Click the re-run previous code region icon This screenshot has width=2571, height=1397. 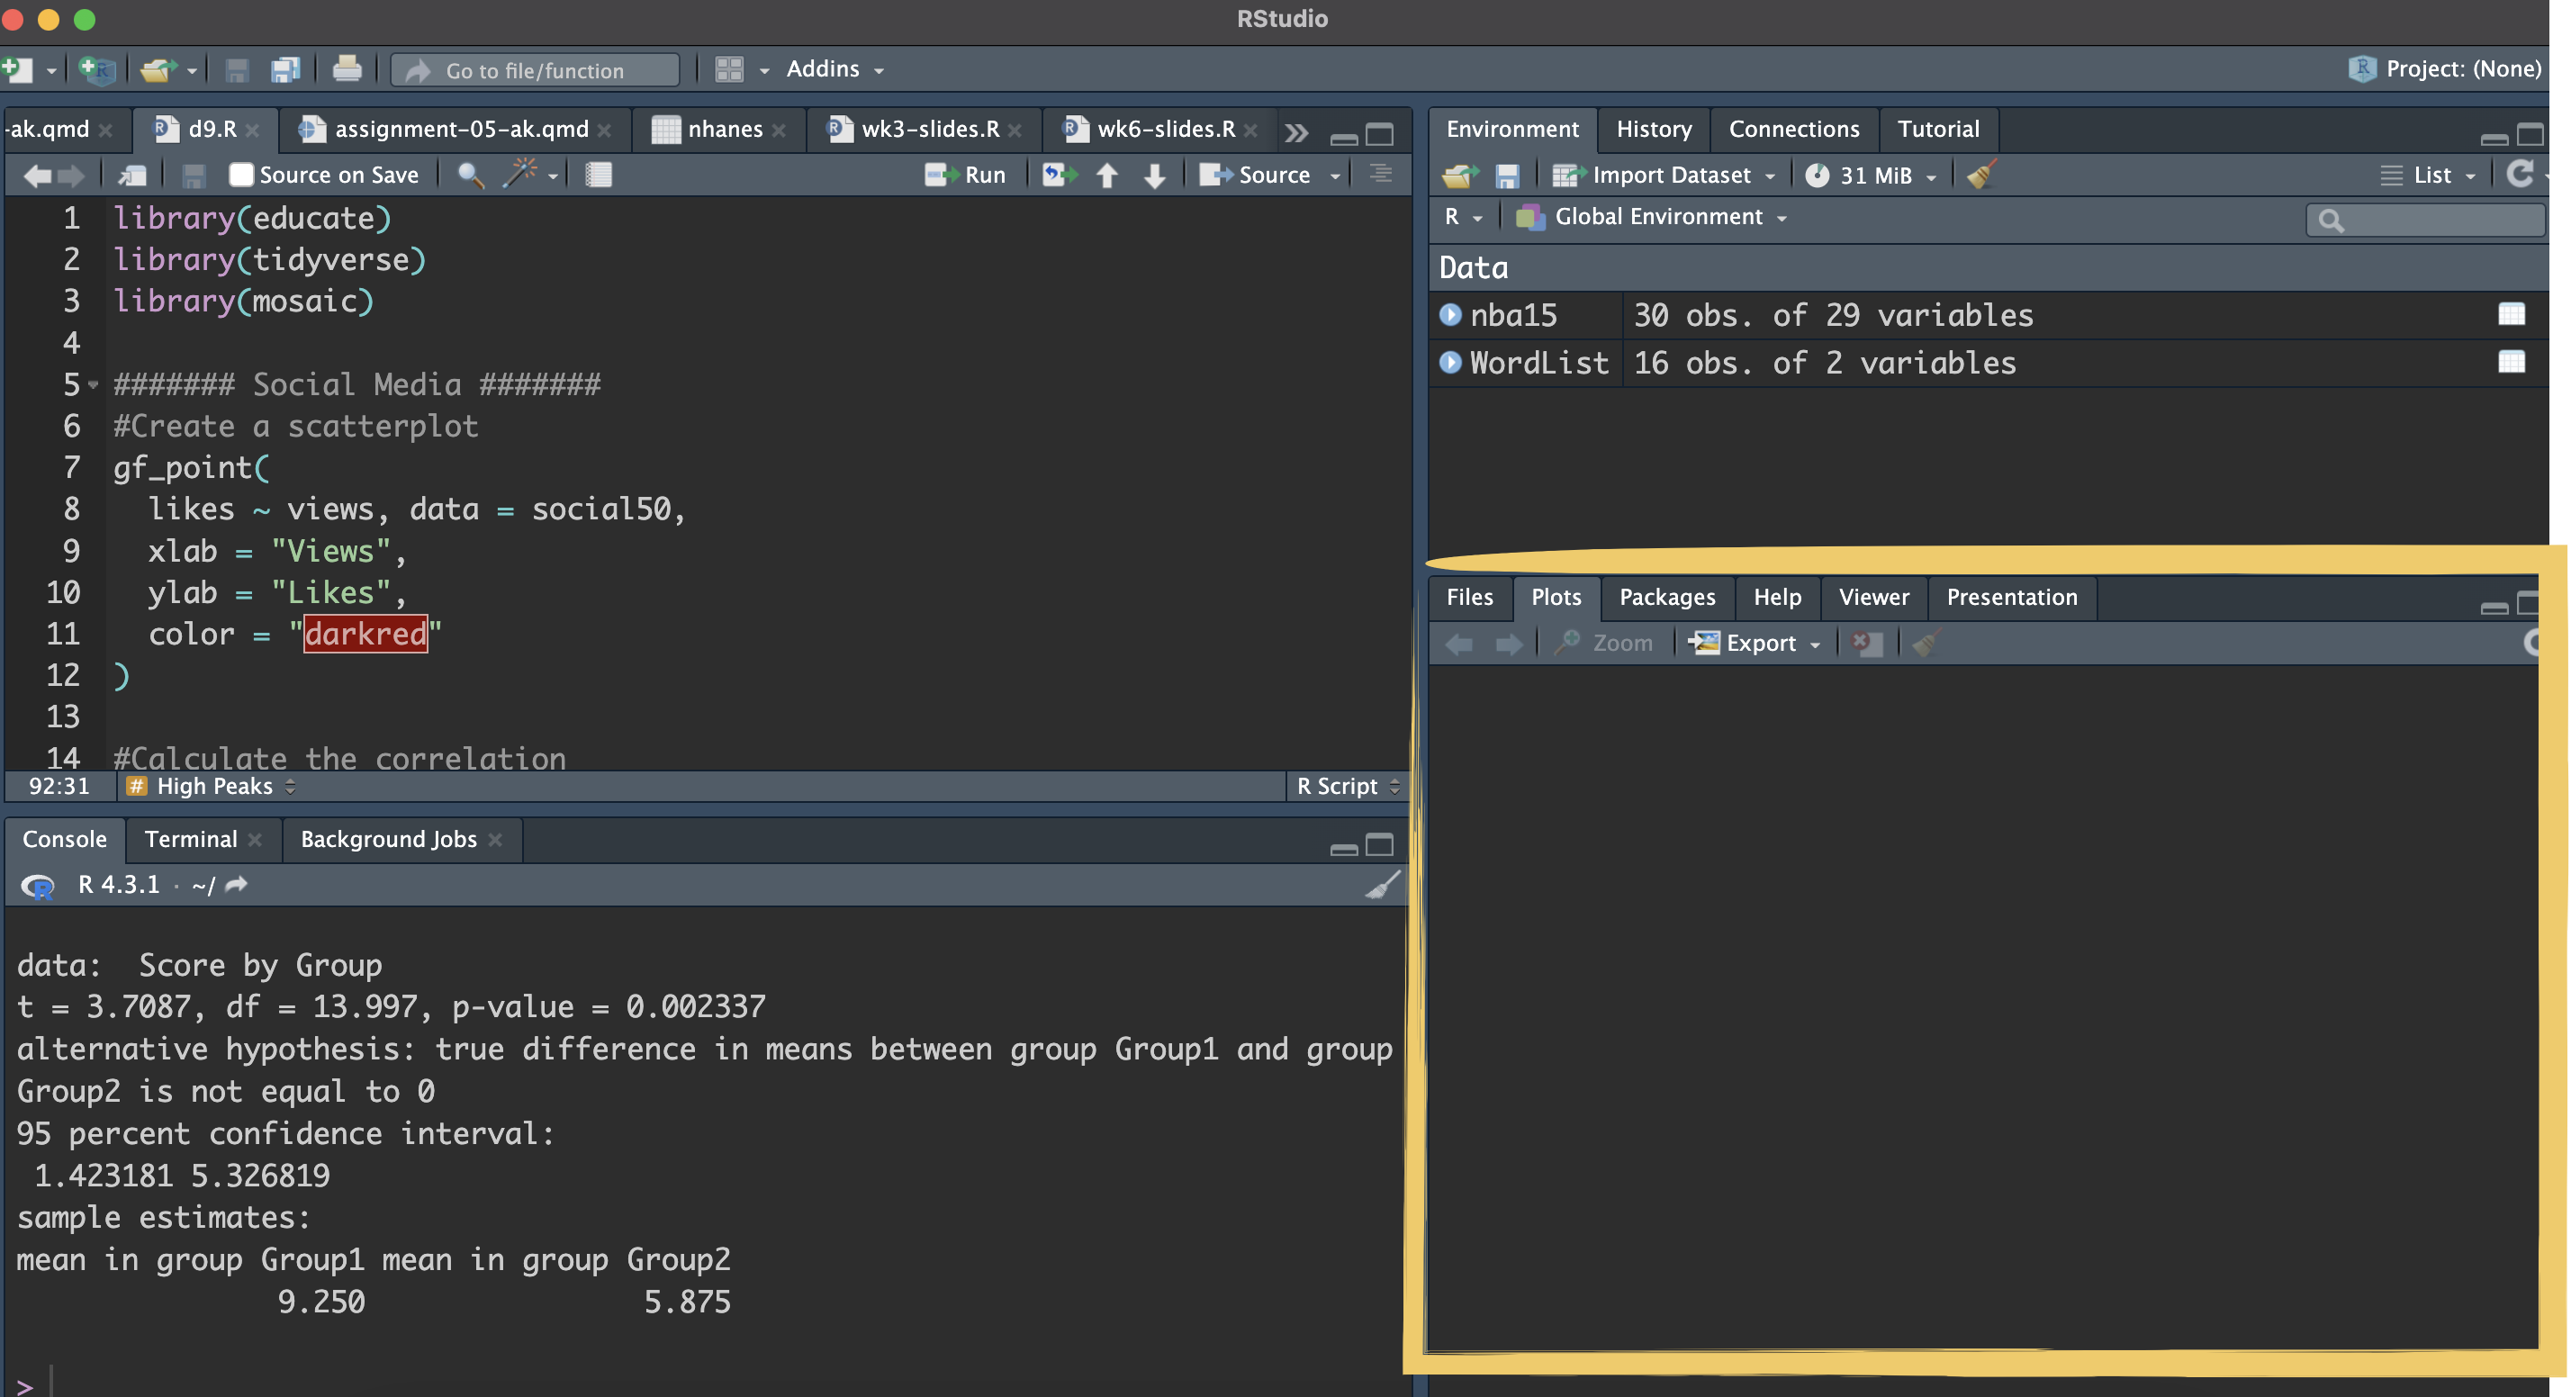click(1059, 175)
